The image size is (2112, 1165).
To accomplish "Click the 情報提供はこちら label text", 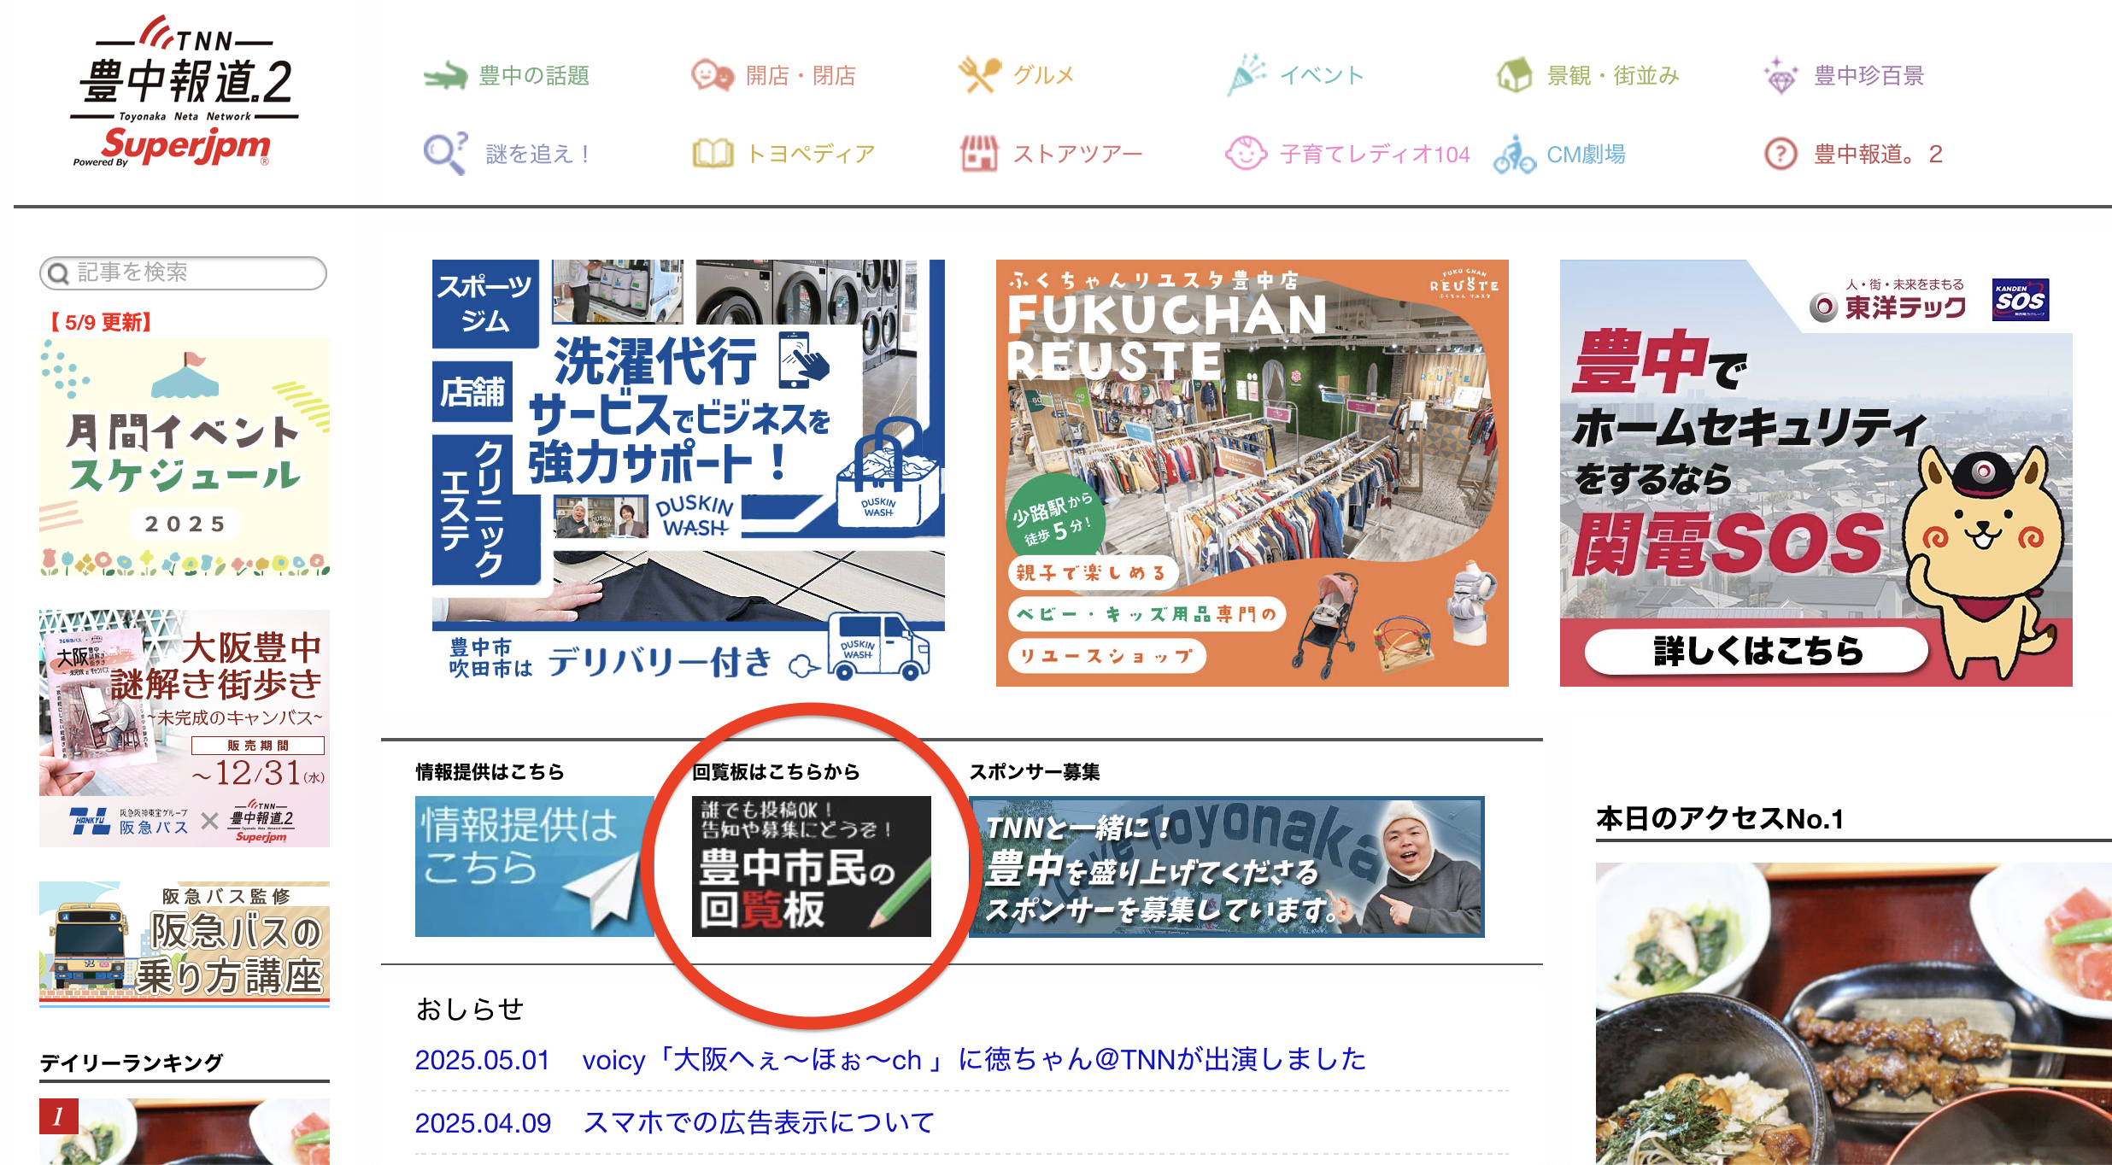I will tap(490, 771).
